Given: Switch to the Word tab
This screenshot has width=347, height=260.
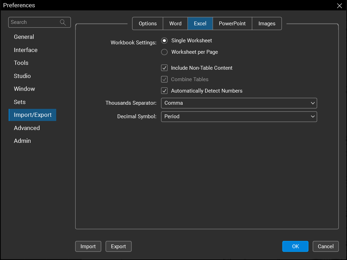Looking at the screenshot, I should pyautogui.click(x=175, y=24).
